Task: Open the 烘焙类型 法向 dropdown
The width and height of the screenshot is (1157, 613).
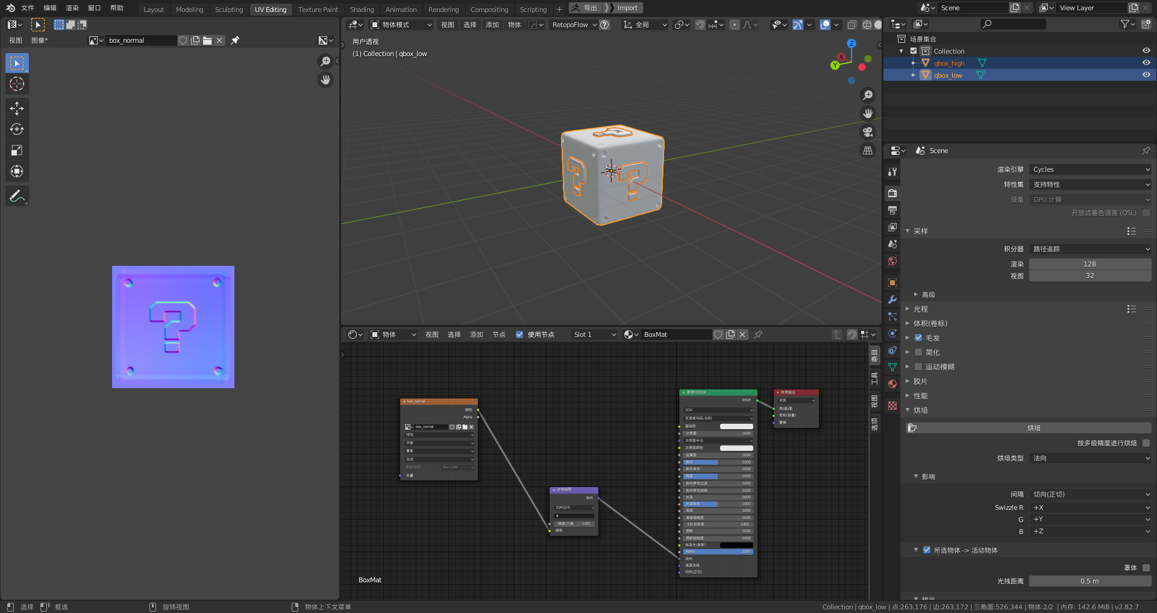Action: [1090, 458]
